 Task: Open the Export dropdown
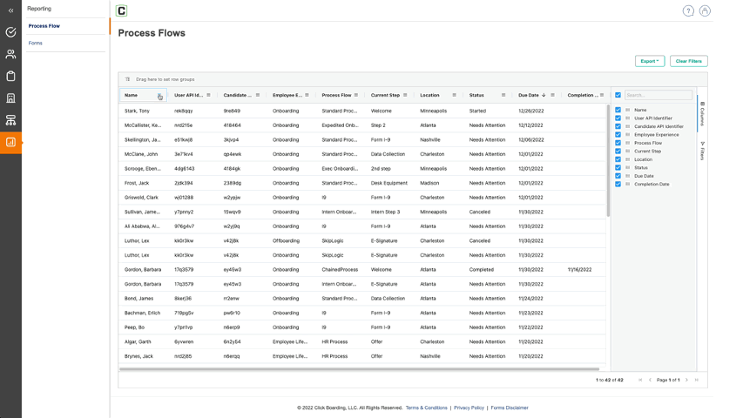(x=650, y=61)
